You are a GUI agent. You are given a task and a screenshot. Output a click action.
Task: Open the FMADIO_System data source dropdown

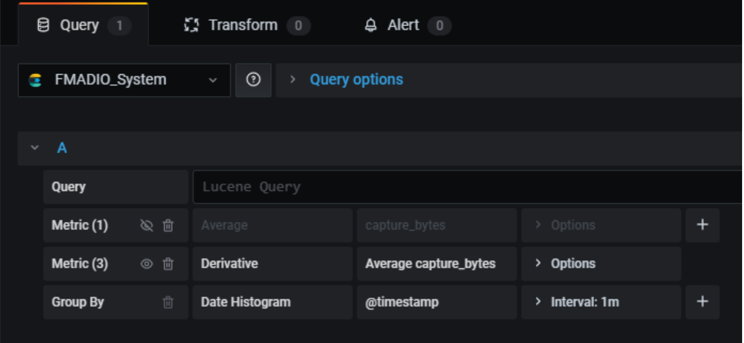(x=124, y=80)
